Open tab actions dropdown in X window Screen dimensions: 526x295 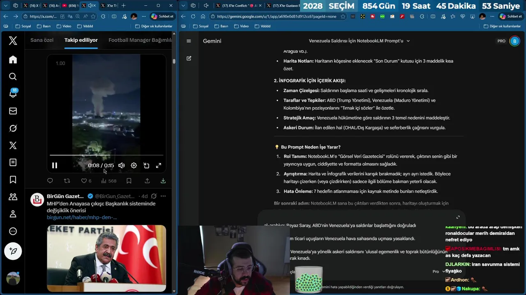(x=6, y=5)
